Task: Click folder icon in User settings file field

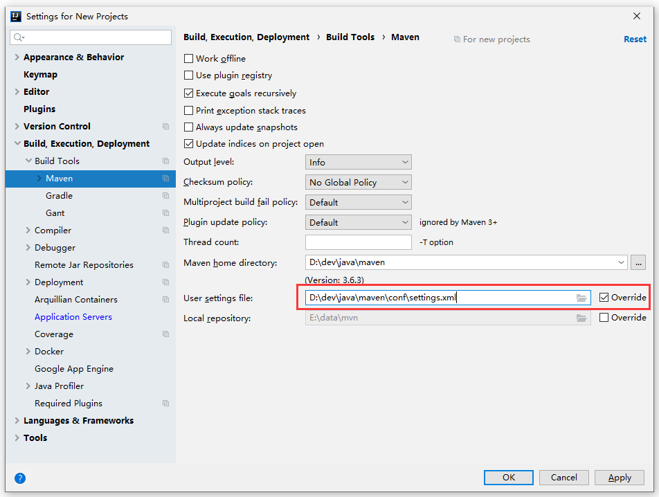Action: pos(581,298)
